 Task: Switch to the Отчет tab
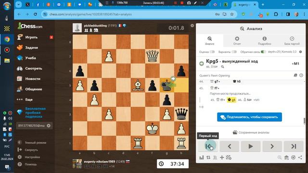click(237, 40)
